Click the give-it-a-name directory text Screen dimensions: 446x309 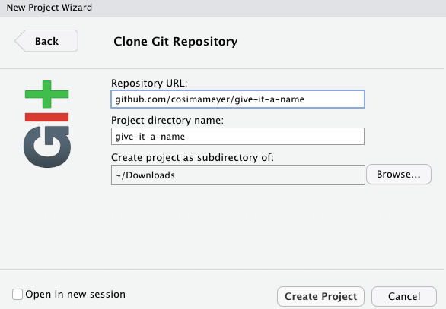[x=150, y=137]
